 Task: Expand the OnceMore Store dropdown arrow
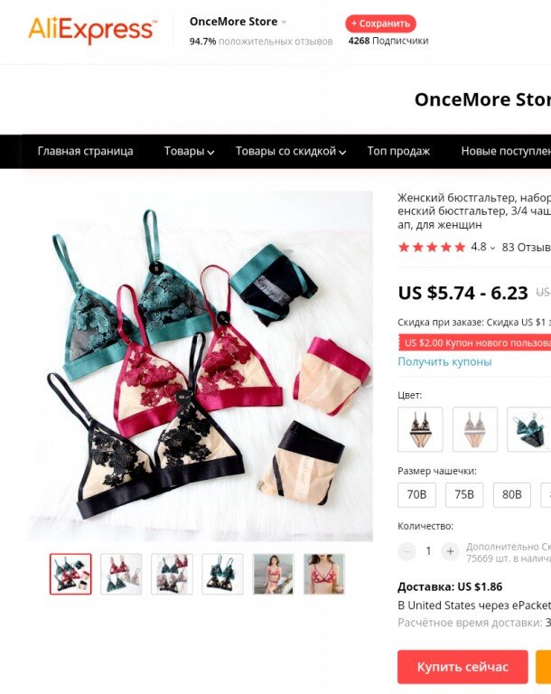coord(284,22)
